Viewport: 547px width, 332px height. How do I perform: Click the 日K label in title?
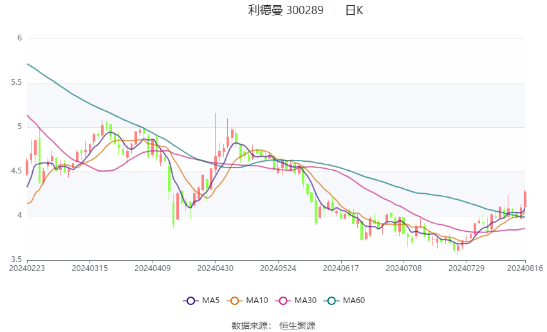click(x=354, y=10)
